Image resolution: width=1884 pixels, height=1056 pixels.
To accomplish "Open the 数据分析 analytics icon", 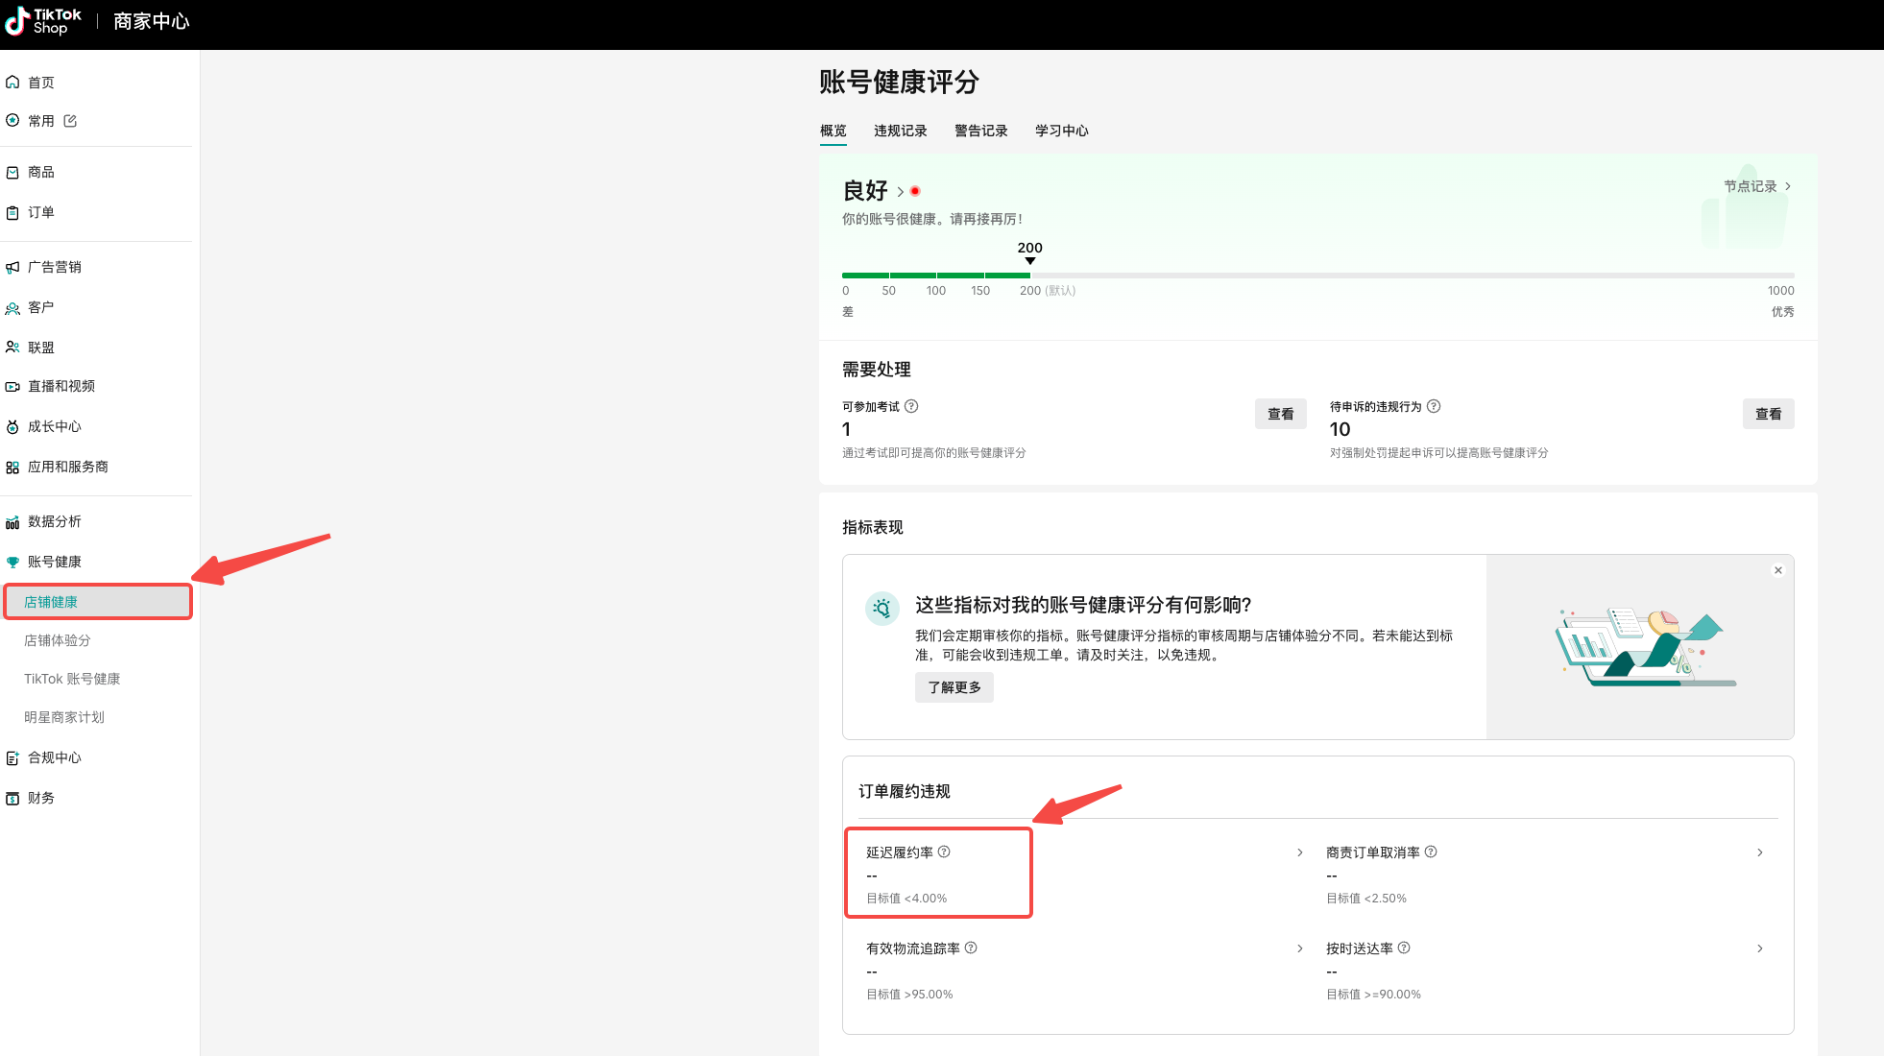I will (13, 521).
